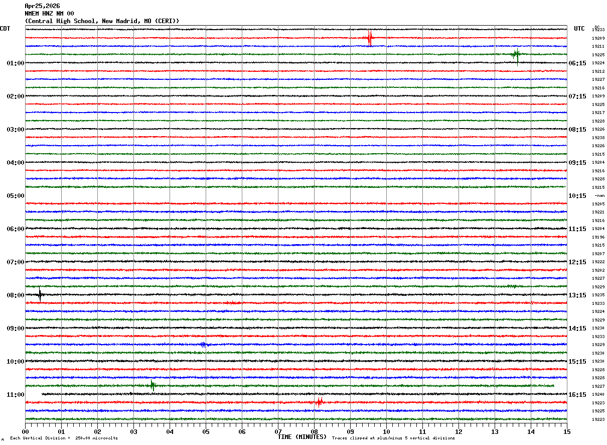
Task: Click the UTC timezone label
Action: click(x=579, y=29)
